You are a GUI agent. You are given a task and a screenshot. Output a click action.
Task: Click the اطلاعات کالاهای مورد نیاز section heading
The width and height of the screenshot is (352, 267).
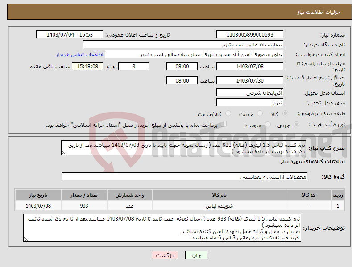point(312,162)
